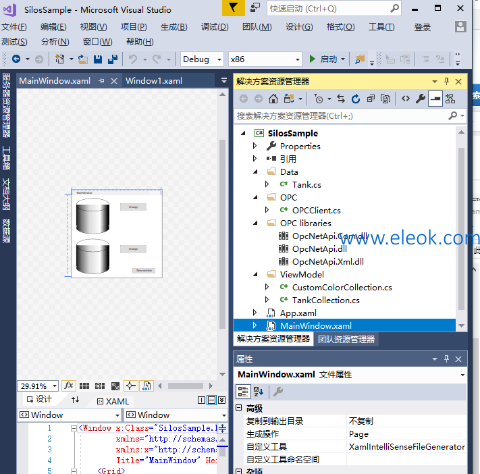
Task: Save the current file with the disk icon
Action: pyautogui.click(x=98, y=59)
